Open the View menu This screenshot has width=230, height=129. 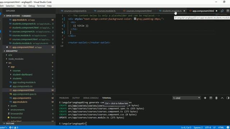pos(19,6)
